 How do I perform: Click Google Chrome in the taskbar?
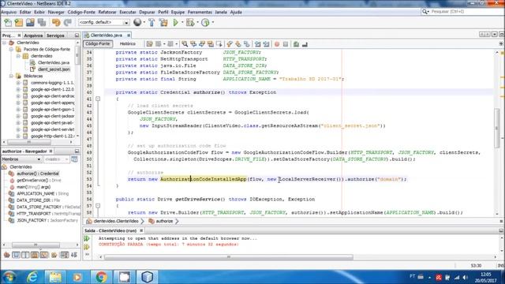[101, 277]
